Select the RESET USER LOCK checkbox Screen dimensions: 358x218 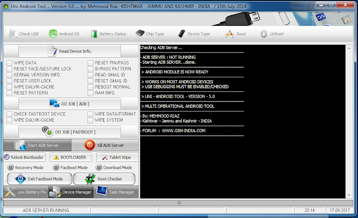[10, 81]
